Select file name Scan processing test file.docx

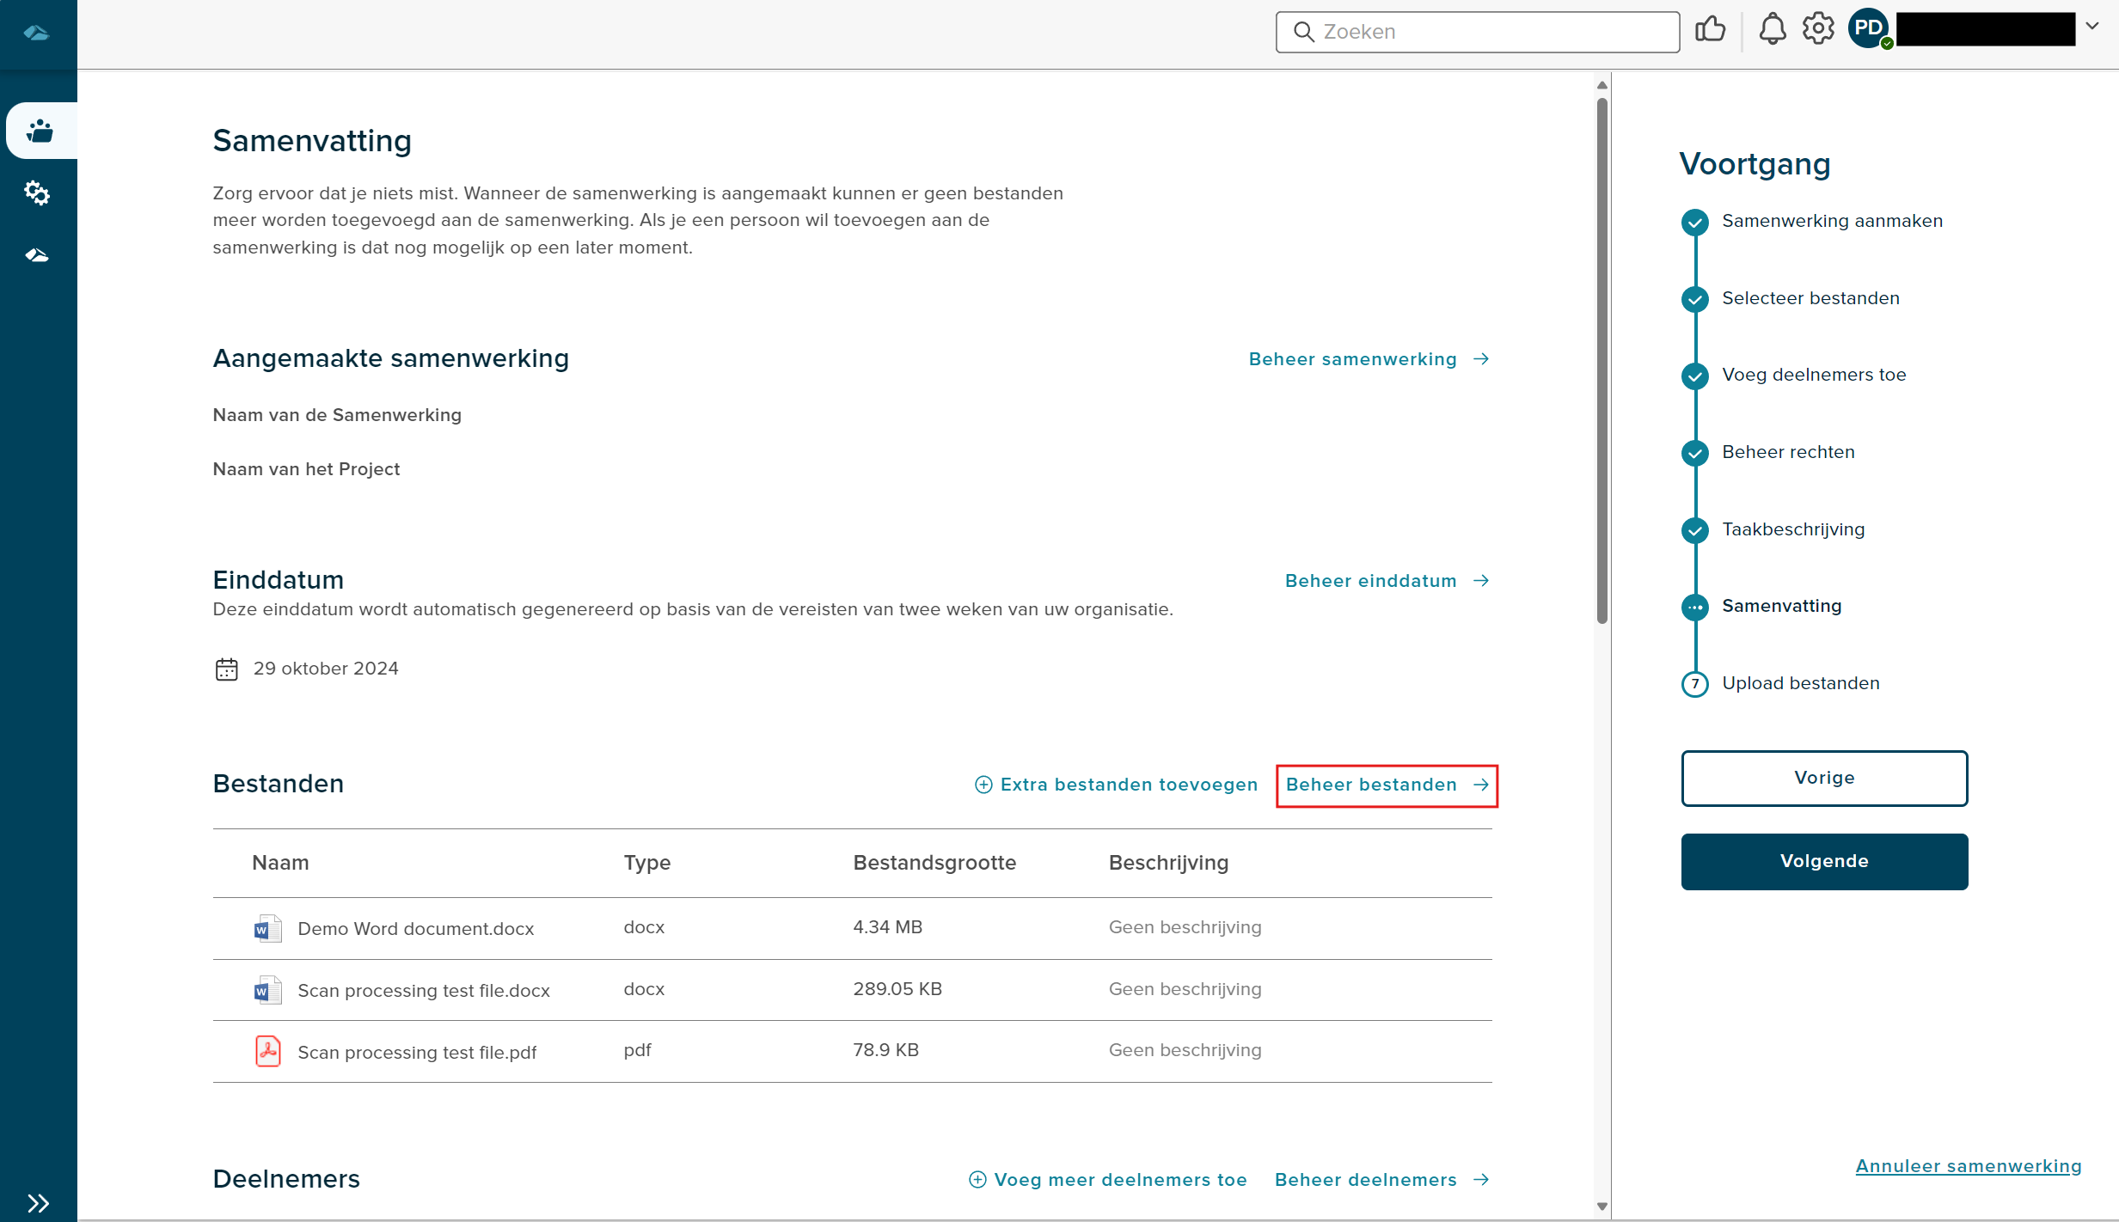tap(424, 991)
